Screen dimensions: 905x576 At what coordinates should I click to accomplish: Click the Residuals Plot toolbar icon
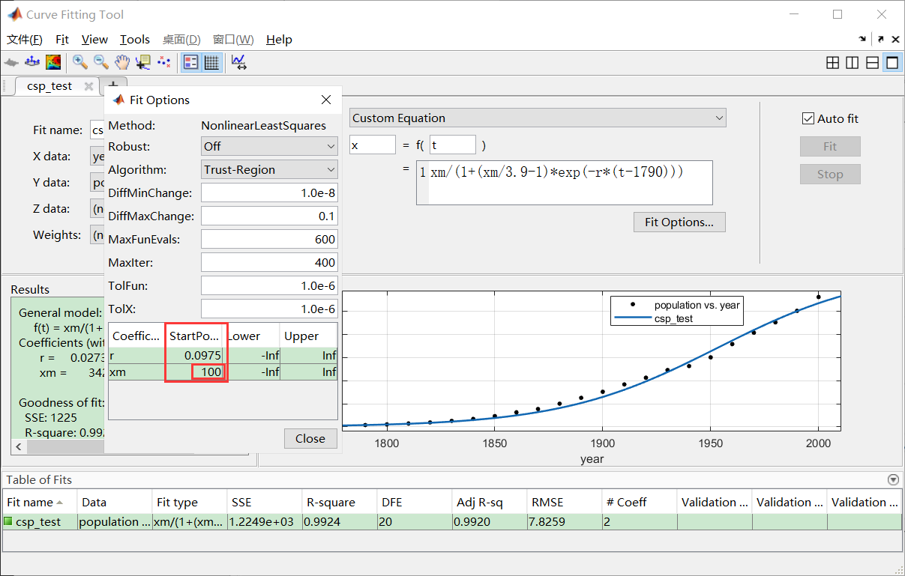(x=32, y=62)
